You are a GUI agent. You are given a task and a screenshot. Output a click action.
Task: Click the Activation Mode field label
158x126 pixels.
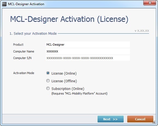24,73
